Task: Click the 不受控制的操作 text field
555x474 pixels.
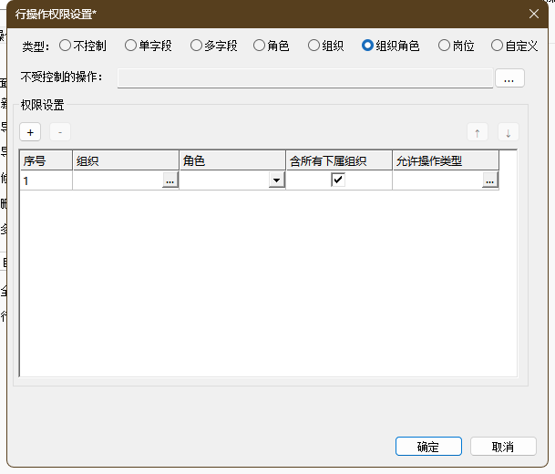Action: pos(304,78)
